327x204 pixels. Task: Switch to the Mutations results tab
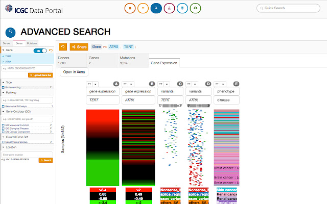(x=127, y=61)
